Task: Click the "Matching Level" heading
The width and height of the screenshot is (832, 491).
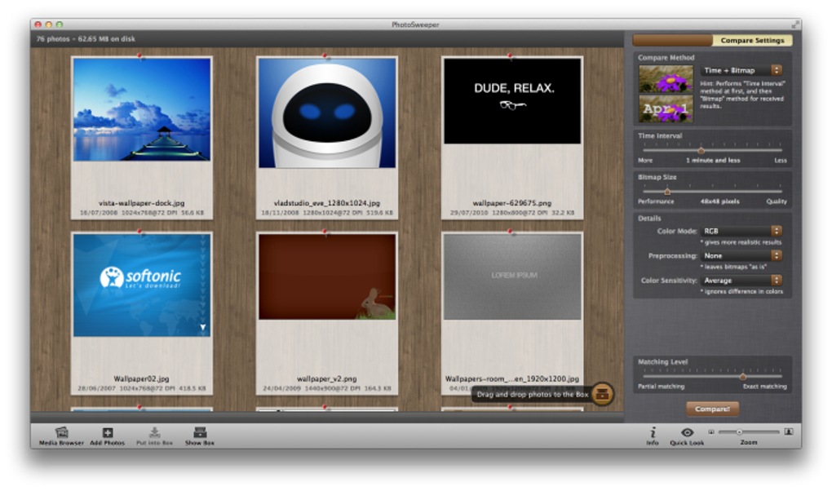Action: click(662, 361)
